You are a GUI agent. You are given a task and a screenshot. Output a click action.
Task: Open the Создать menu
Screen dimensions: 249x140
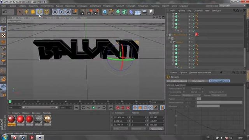point(22,6)
